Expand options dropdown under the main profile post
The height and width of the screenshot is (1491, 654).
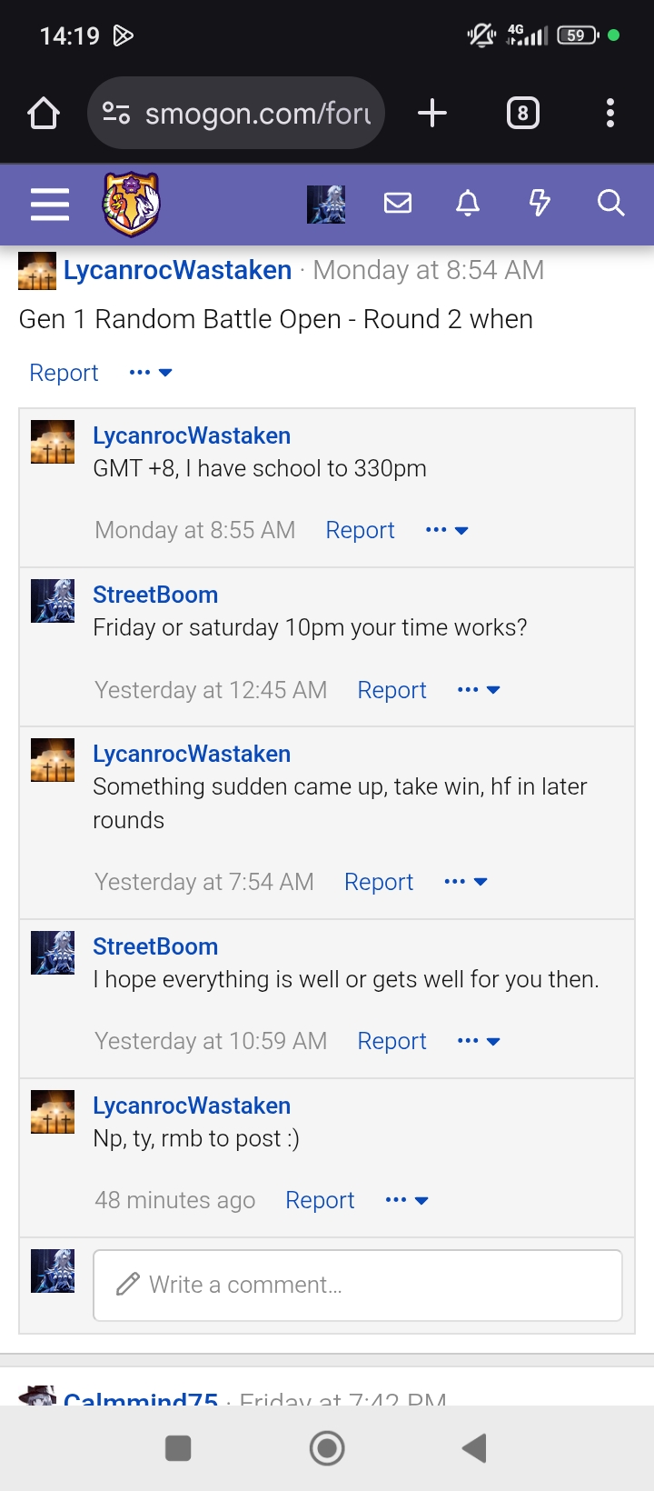[151, 373]
